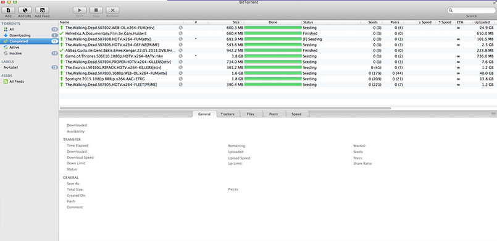Select Downloading in the sidebar

(x=29, y=35)
